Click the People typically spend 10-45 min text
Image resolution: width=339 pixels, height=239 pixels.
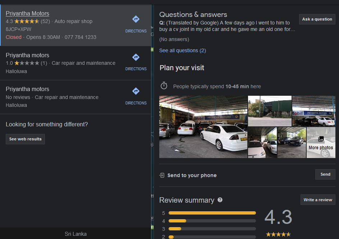tap(217, 86)
